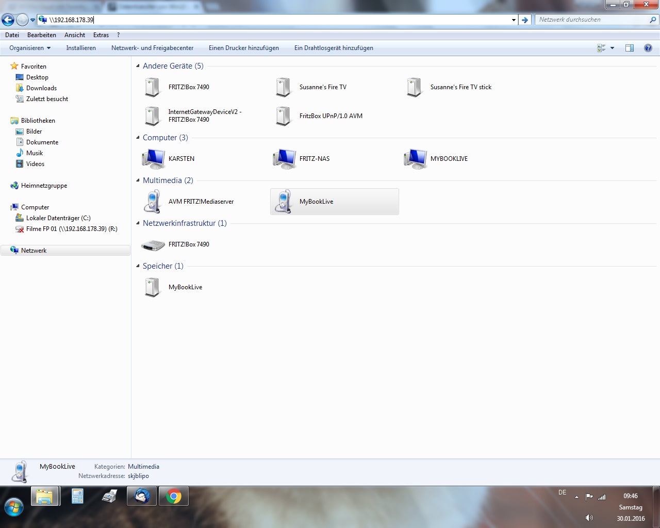This screenshot has width=660, height=528.
Task: Select the KARSTEN computer icon
Action: click(154, 159)
